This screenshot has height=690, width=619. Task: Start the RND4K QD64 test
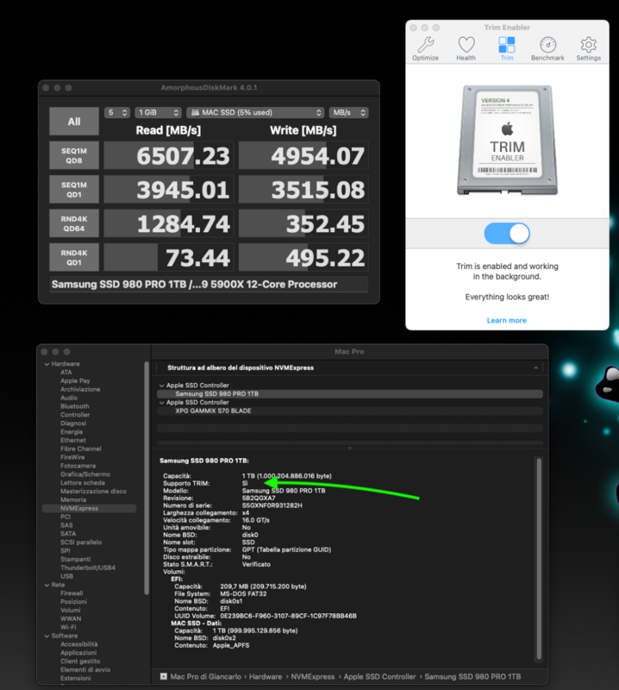point(74,223)
